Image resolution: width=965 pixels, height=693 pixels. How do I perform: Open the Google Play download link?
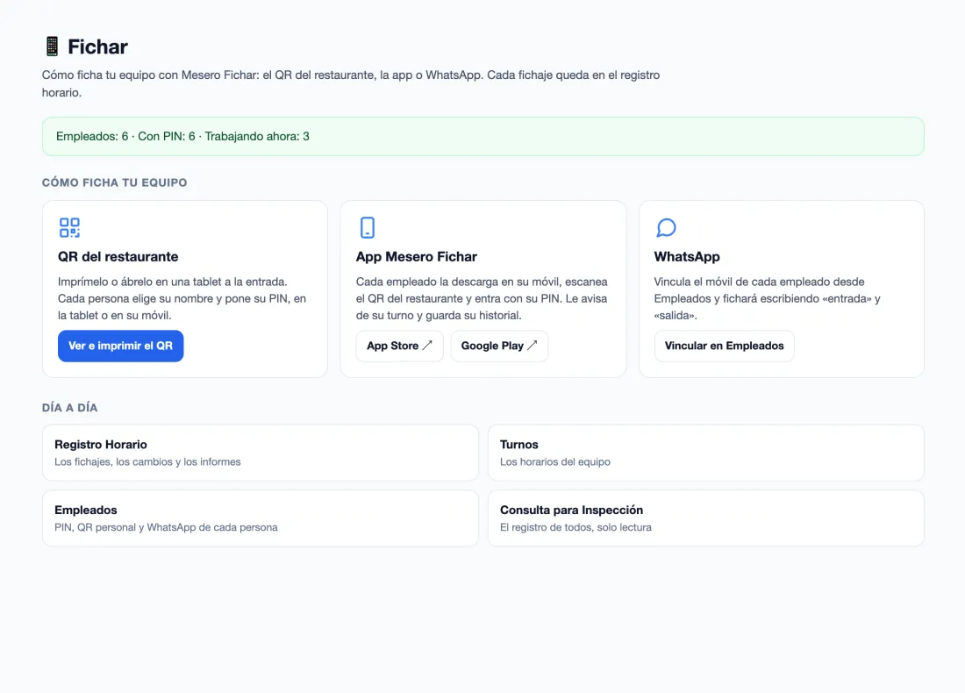(499, 346)
